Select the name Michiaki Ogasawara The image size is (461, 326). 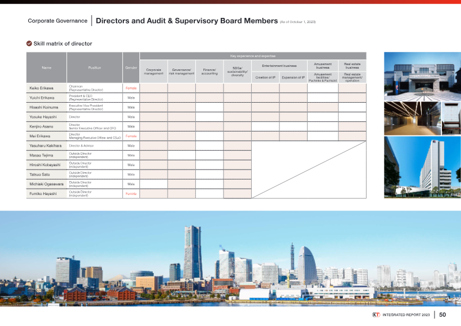click(x=47, y=184)
